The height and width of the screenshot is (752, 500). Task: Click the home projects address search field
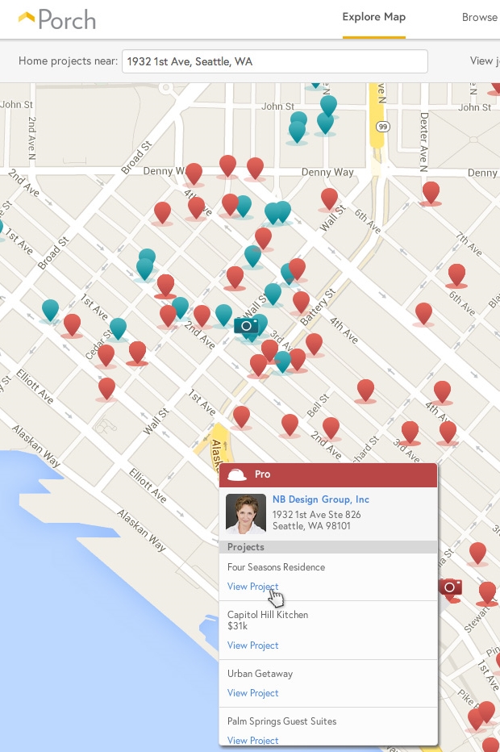(274, 61)
